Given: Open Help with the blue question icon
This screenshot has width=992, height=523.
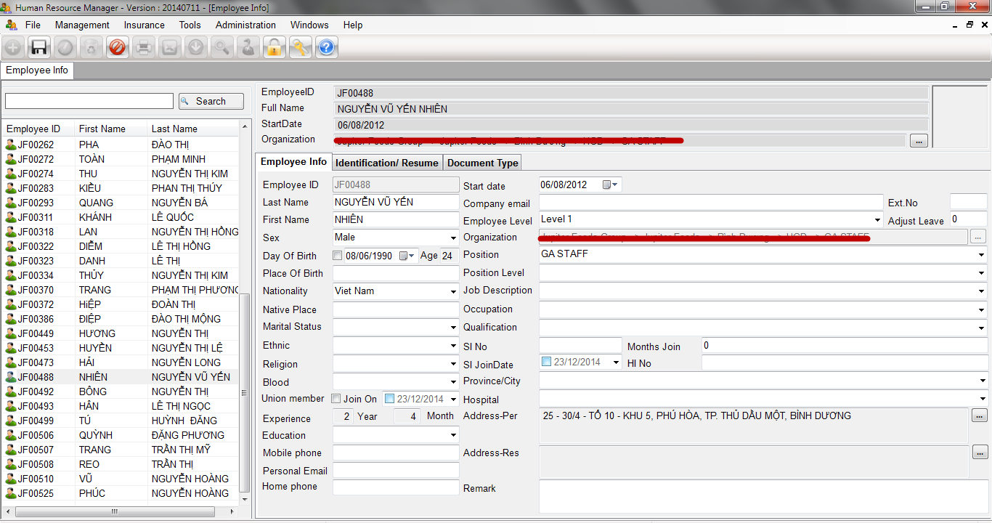Looking at the screenshot, I should tap(326, 48).
